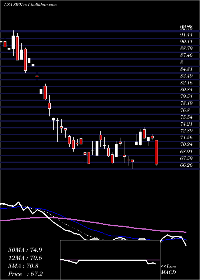This screenshot has height=280, width=200.
Task: Click the price label 78.19
Action: point(186,103)
